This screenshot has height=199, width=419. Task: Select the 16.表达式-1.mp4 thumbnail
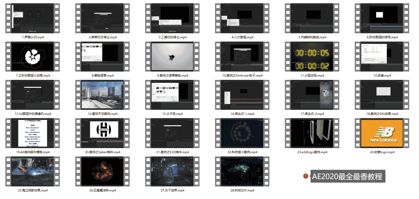(242, 95)
